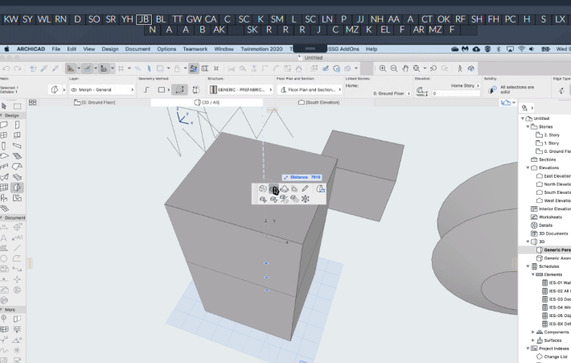Open the Morph - General layer dropdown
The image size is (571, 363).
click(x=102, y=89)
